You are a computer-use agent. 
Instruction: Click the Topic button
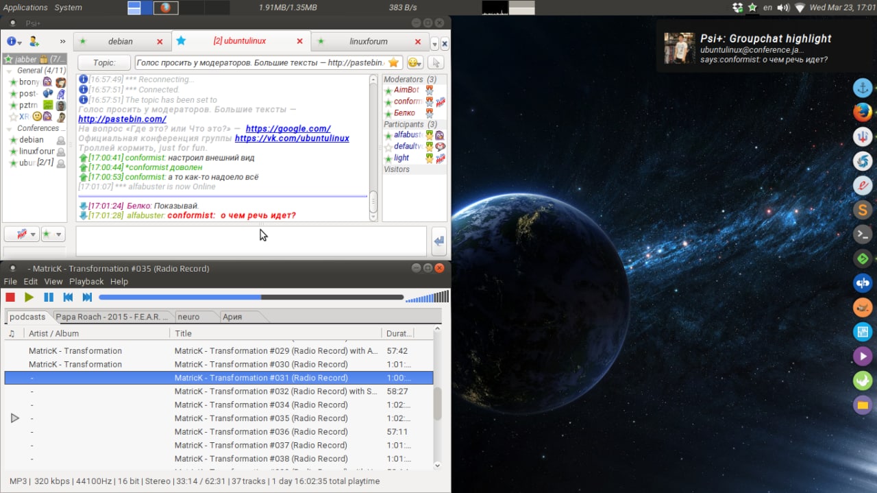(x=104, y=62)
